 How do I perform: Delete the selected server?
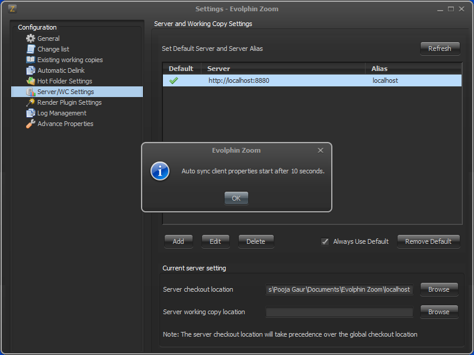coord(256,241)
